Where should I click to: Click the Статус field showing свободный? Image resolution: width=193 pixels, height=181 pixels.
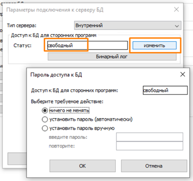pos(87,45)
